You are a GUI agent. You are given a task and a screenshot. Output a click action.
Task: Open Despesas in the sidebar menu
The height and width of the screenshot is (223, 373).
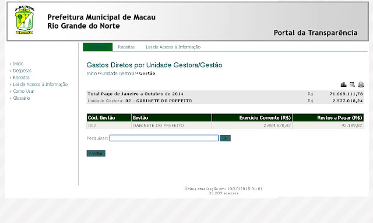(22, 71)
